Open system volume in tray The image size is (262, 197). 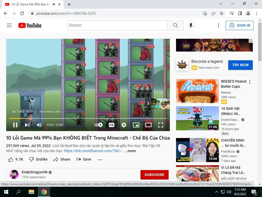pos(229,192)
